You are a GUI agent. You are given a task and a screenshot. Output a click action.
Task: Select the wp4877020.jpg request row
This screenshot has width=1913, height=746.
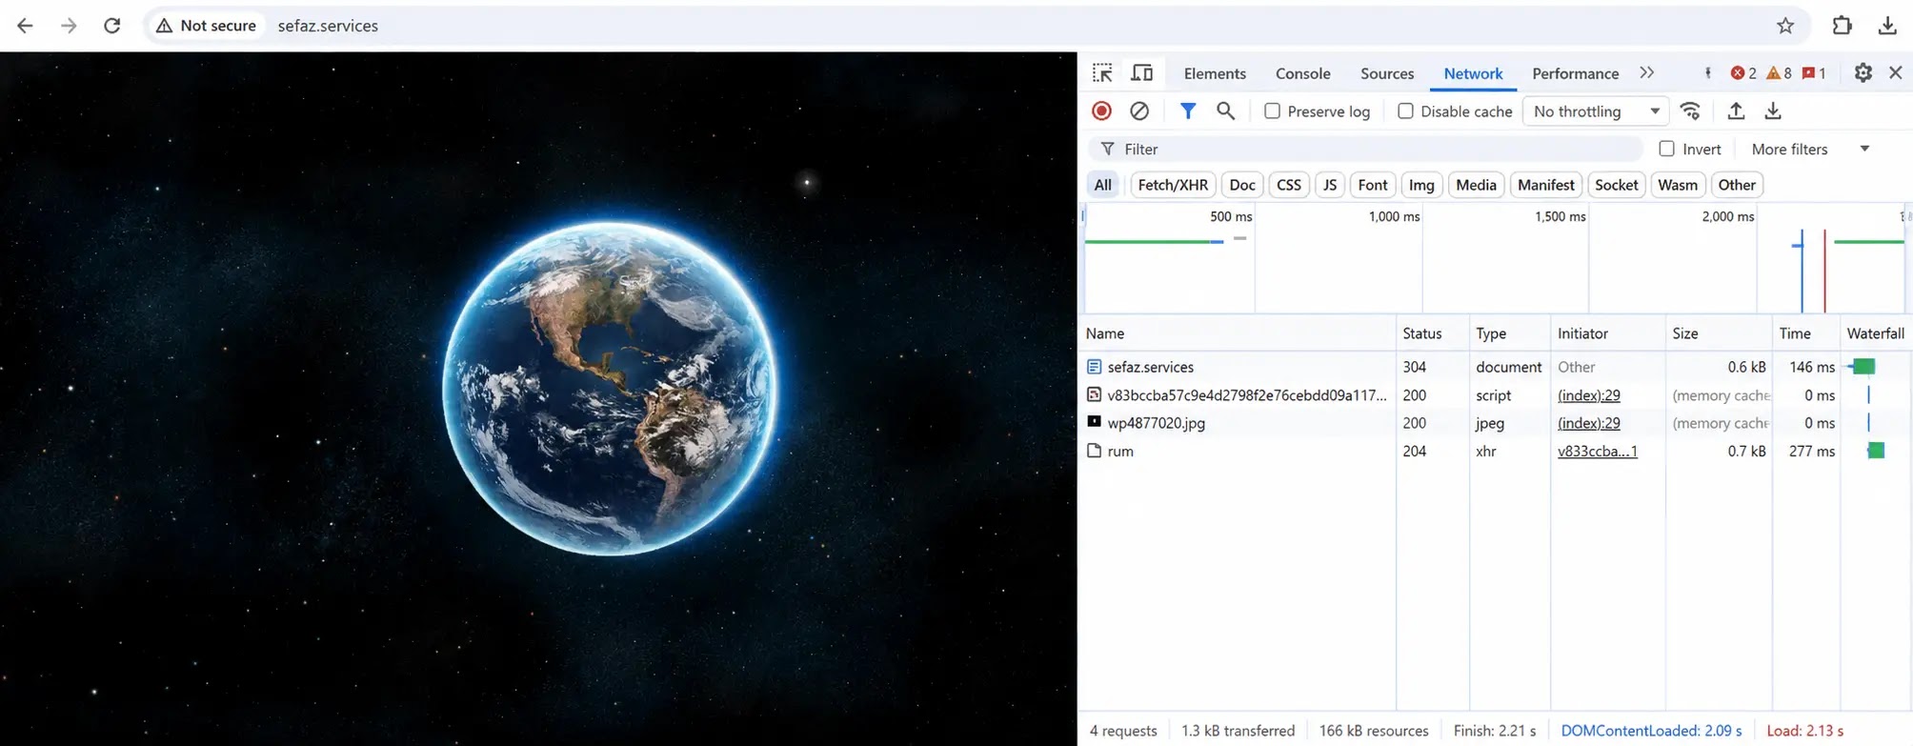coord(1495,423)
